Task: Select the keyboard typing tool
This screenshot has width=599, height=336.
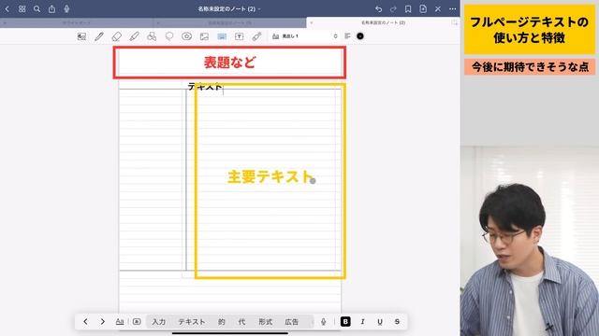Action: pyautogui.click(x=222, y=36)
